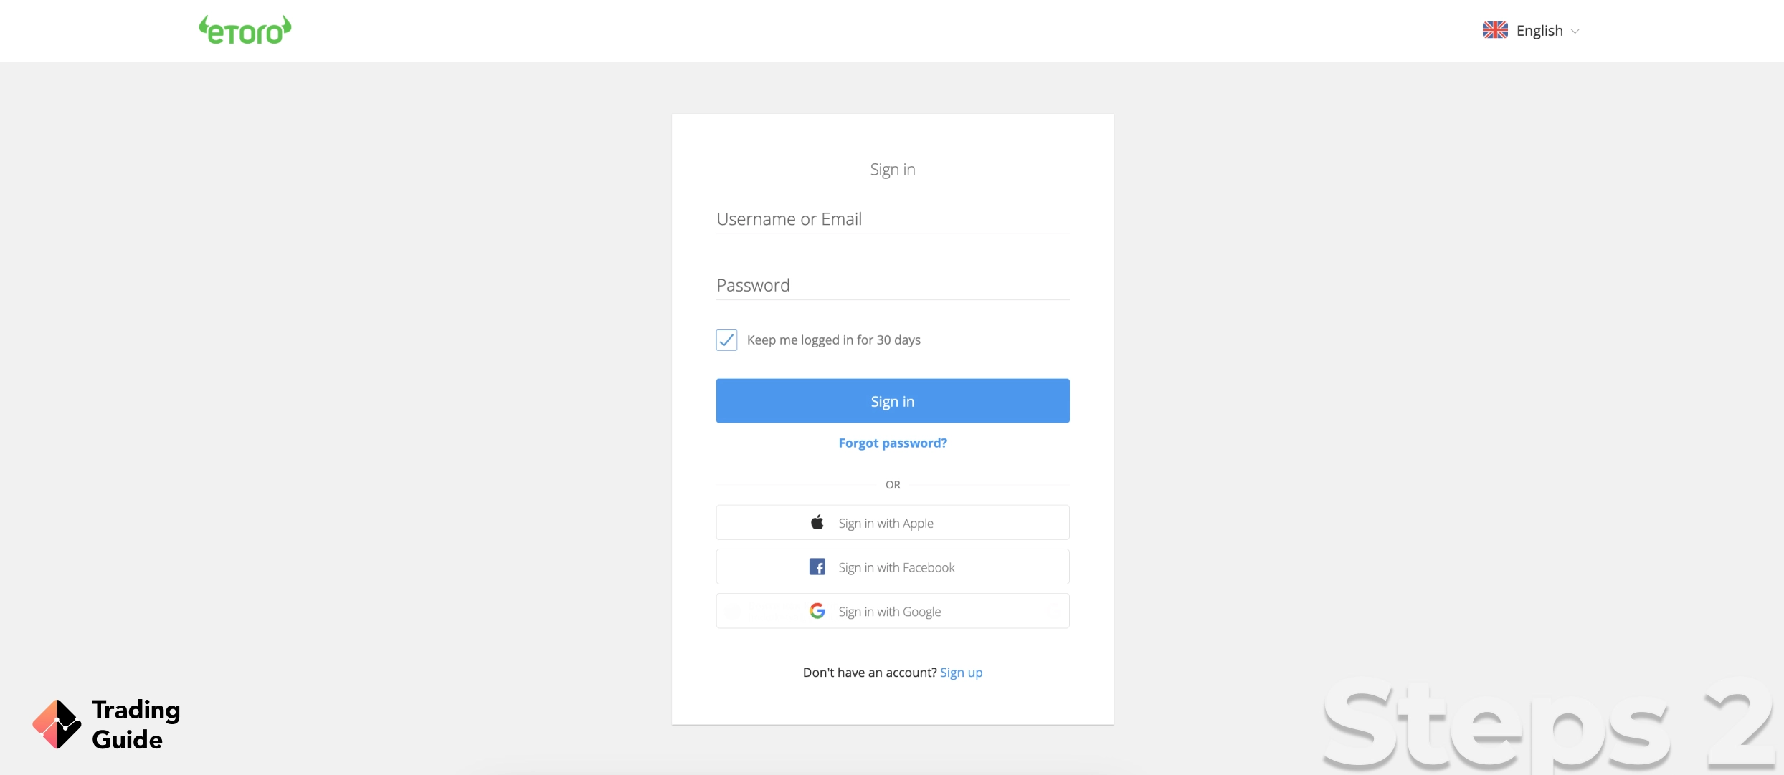The image size is (1784, 775).
Task: Click the Username or Email input field
Action: click(x=892, y=217)
